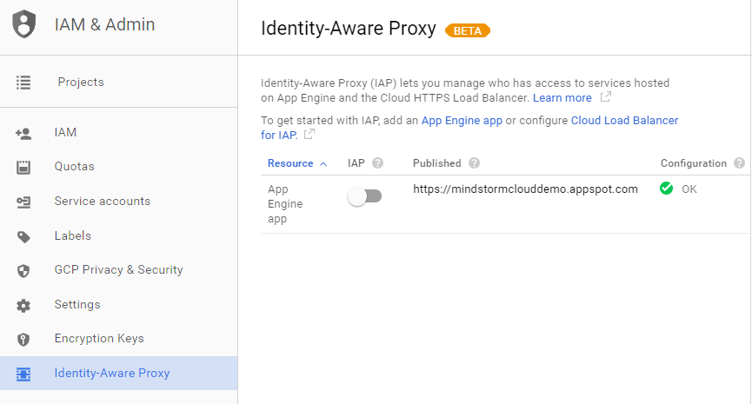Click the IAP column header
752x404 pixels.
tap(356, 163)
